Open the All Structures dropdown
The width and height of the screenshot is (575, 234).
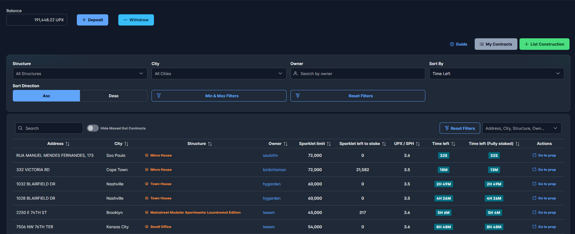pos(80,74)
